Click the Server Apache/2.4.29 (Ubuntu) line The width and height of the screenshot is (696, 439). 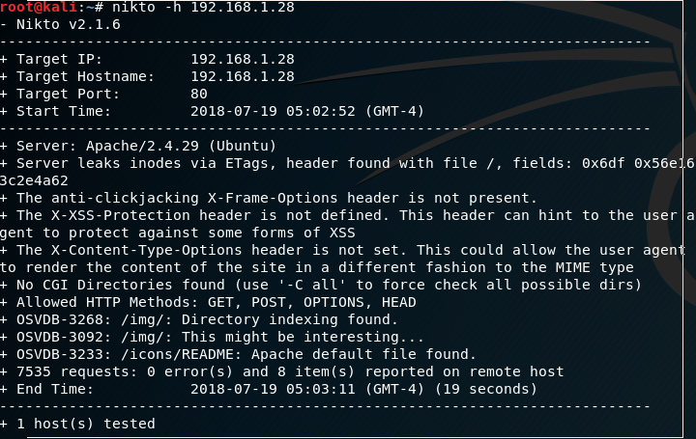138,146
